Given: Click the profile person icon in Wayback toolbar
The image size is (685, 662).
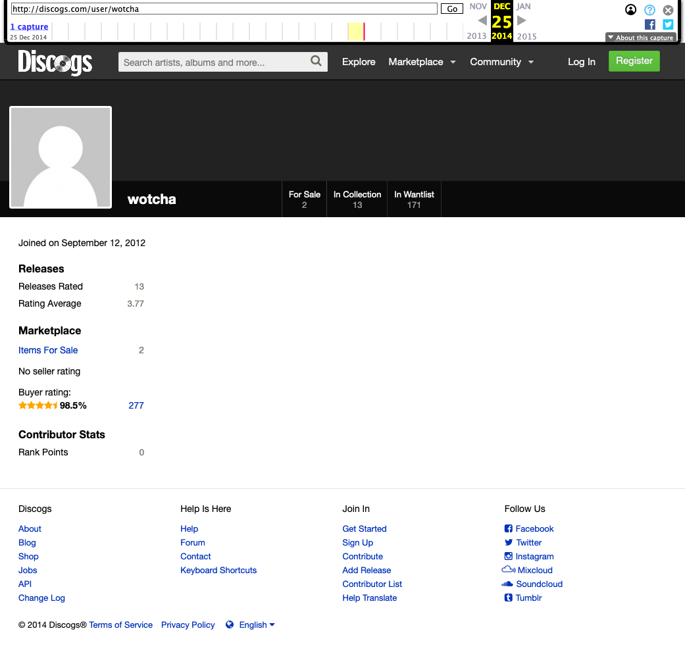Looking at the screenshot, I should [x=630, y=10].
